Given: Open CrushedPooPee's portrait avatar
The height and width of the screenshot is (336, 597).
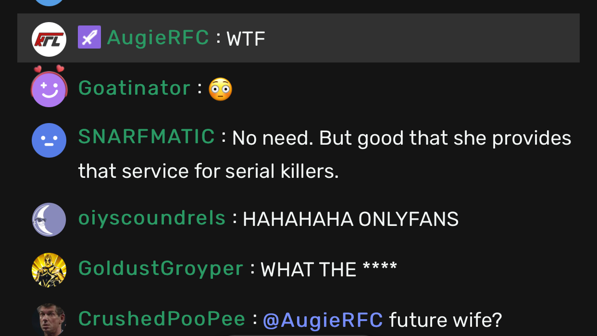Looking at the screenshot, I should coord(49,320).
